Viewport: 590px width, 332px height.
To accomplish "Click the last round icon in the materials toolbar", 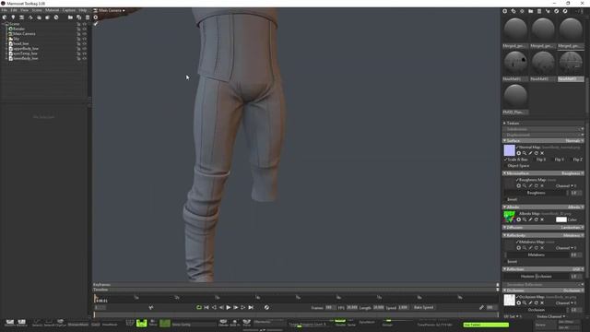I will pos(565,11).
